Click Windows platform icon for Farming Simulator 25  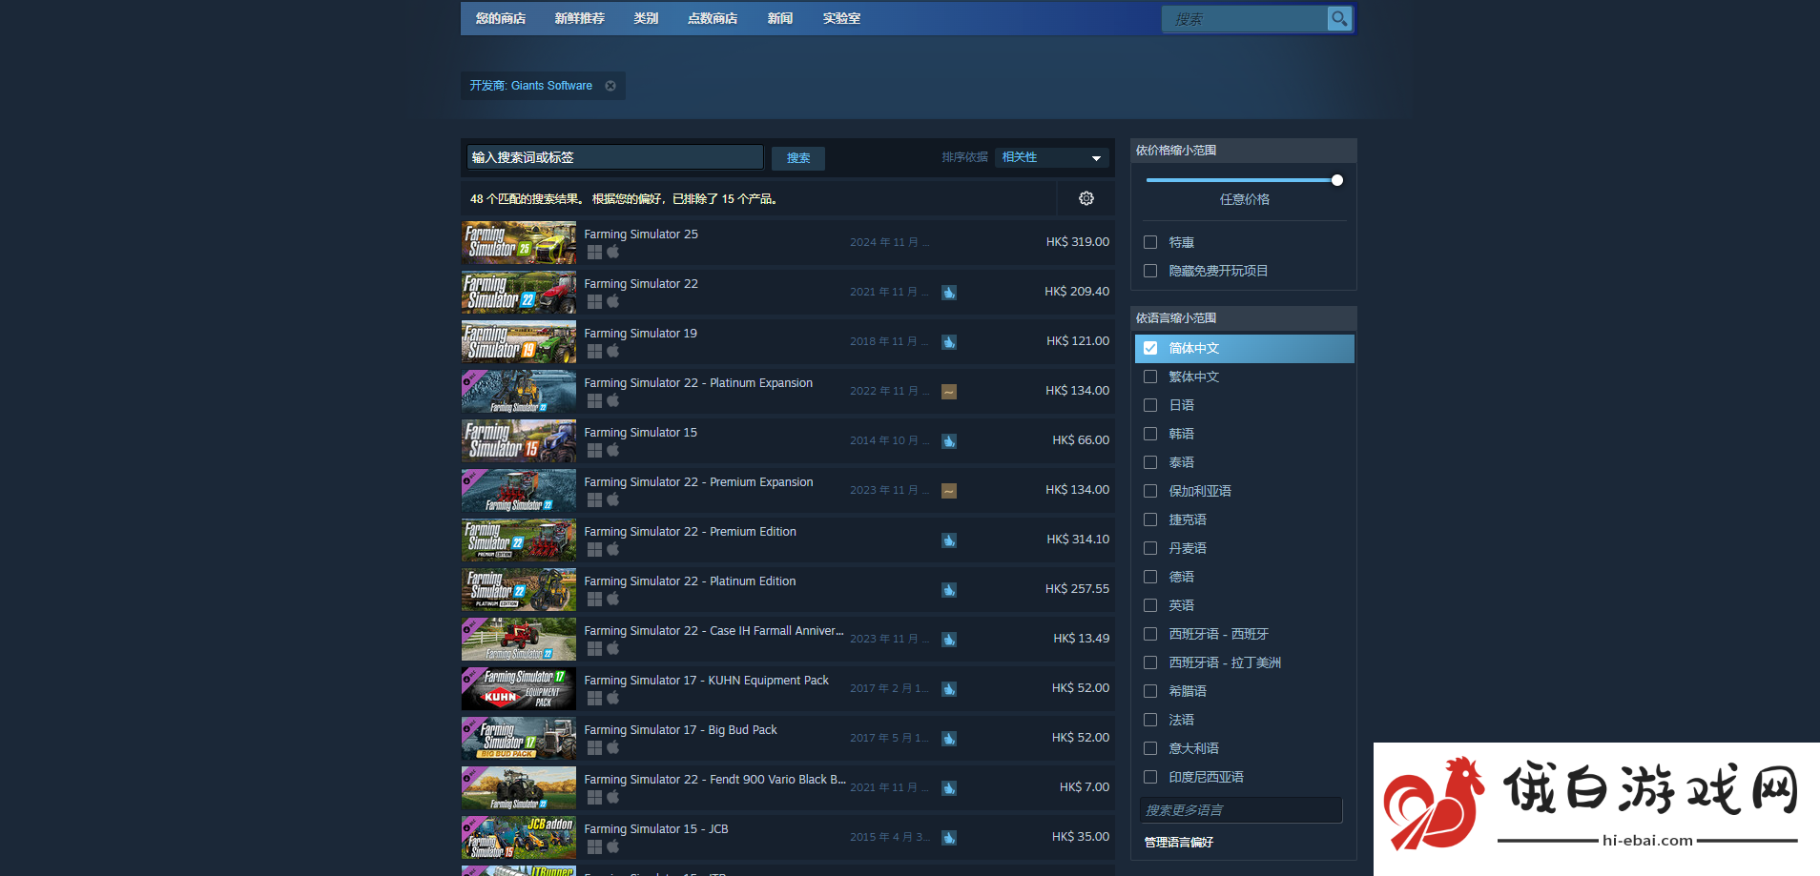pyautogui.click(x=594, y=252)
